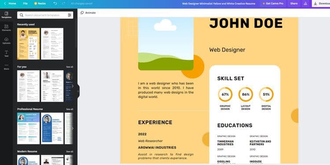Select the Daniel Gallego blue resume thumbnail
This screenshot has width=330, height=165.
[x=52, y=128]
